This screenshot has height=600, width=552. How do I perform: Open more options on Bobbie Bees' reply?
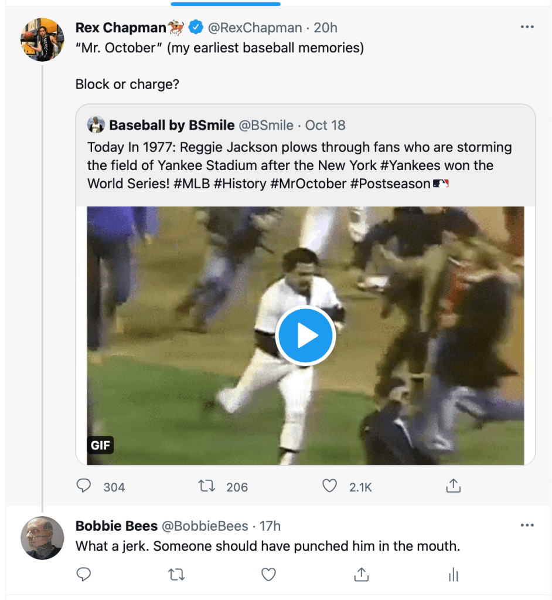[x=527, y=525]
